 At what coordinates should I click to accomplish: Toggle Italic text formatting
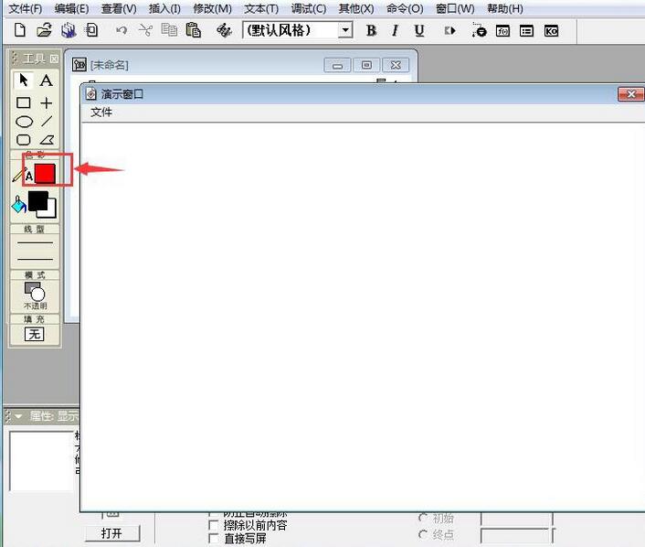pyautogui.click(x=395, y=30)
